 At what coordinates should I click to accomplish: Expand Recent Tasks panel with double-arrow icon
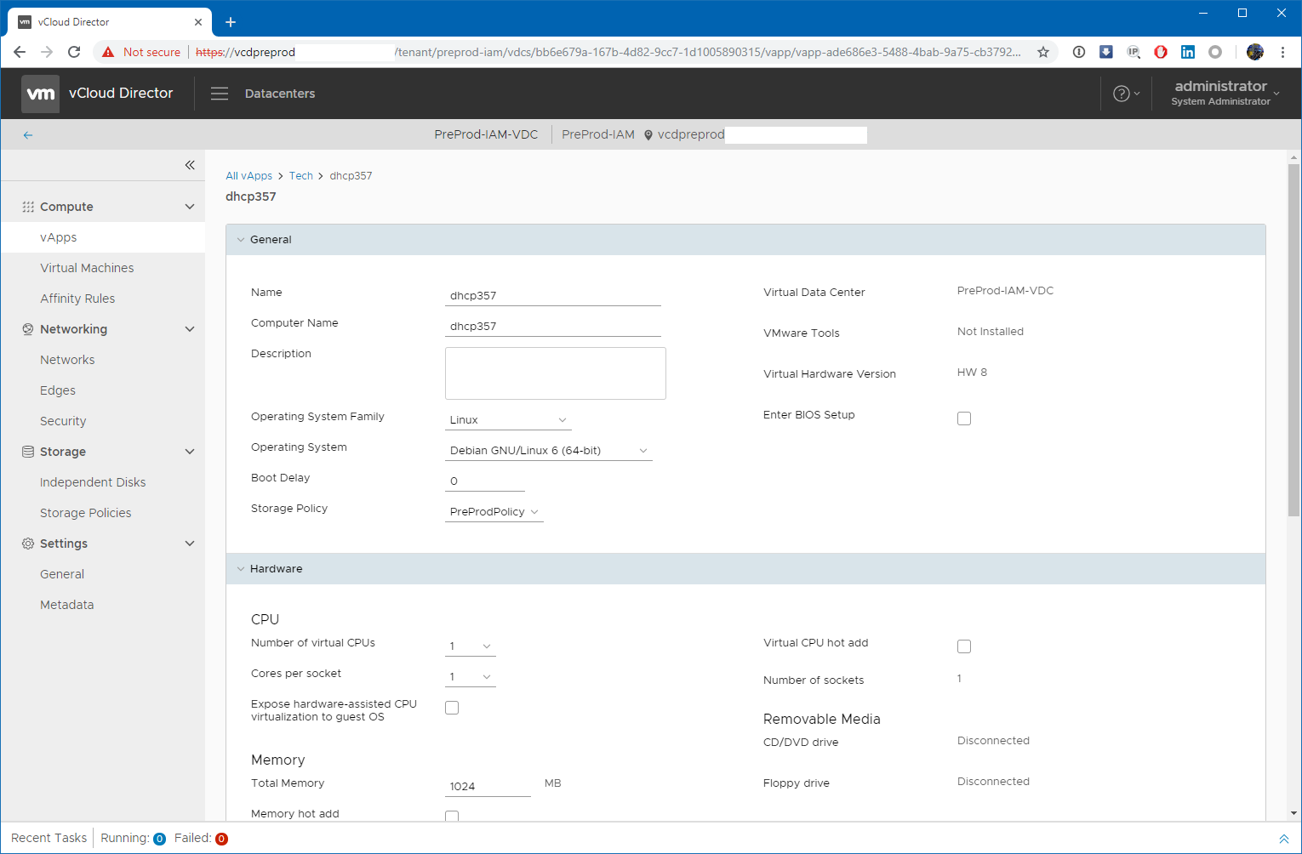1283,839
